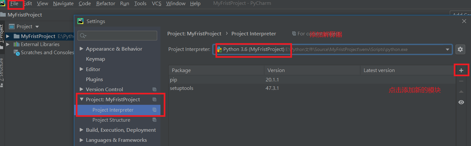Click copy icon beside Project Structure
The image size is (471, 146).
[155, 120]
